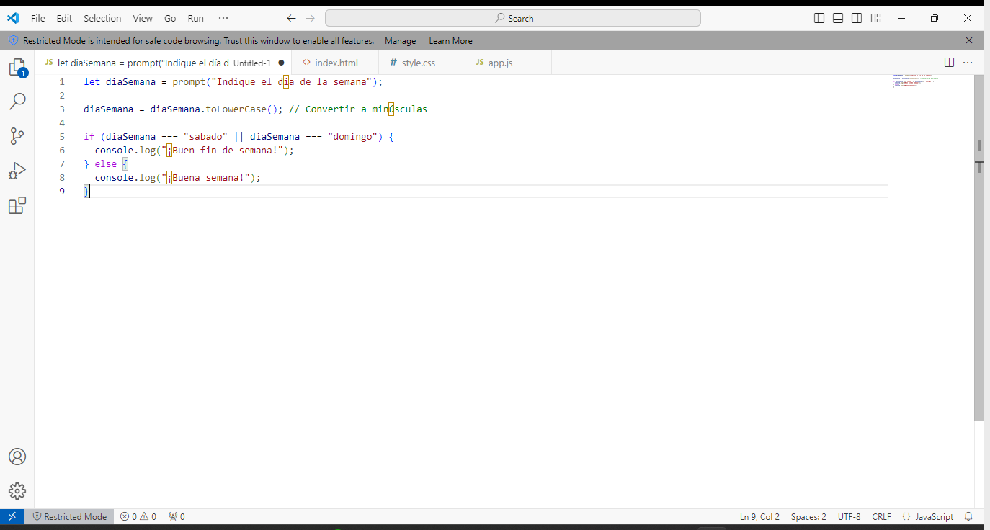Click the editor vertical scrollbar
This screenshot has width=990, height=530.
pyautogui.click(x=979, y=248)
